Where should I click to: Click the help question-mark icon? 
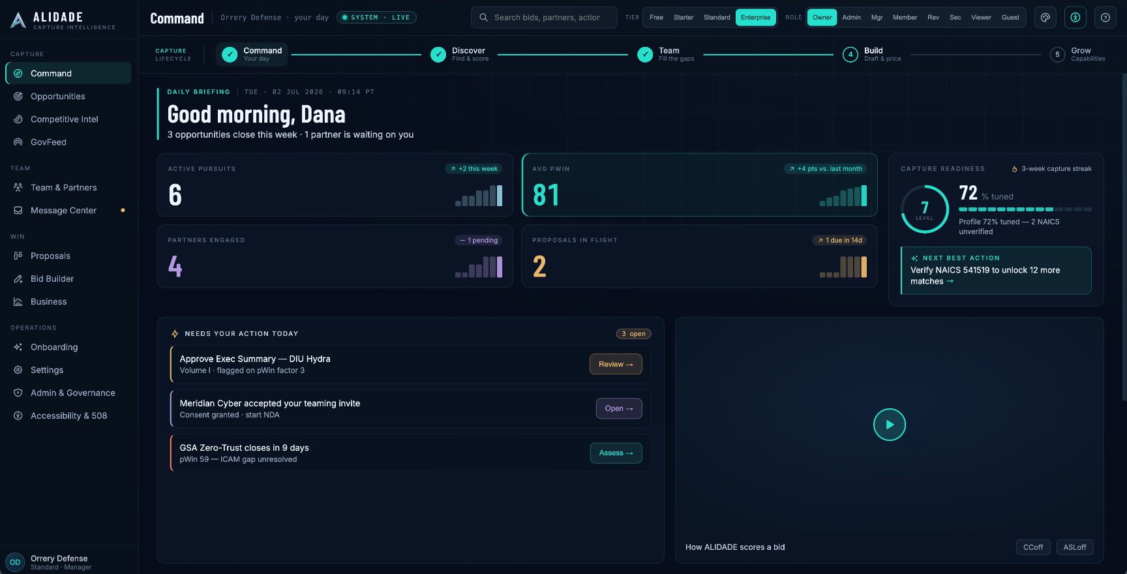(x=1105, y=18)
